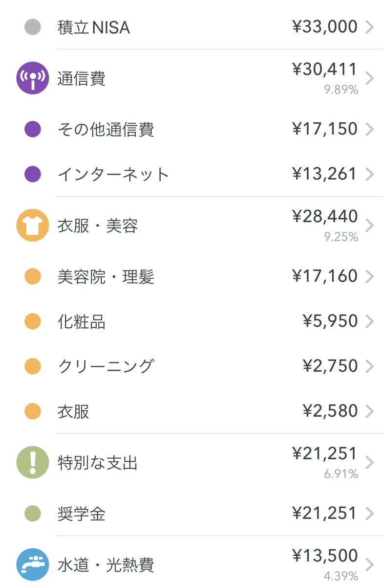The width and height of the screenshot is (383, 587).
Task: Tap the green exclamation 特別な支出 icon
Action: click(x=33, y=462)
